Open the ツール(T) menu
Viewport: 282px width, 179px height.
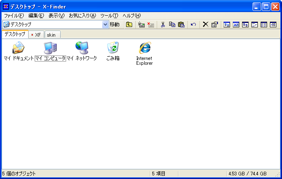(x=109, y=16)
